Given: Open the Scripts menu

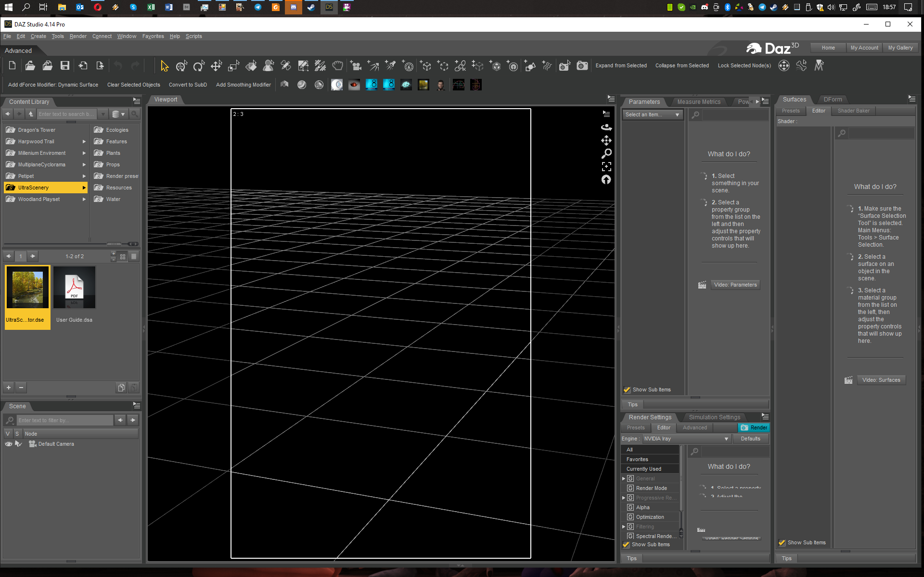Looking at the screenshot, I should point(194,36).
